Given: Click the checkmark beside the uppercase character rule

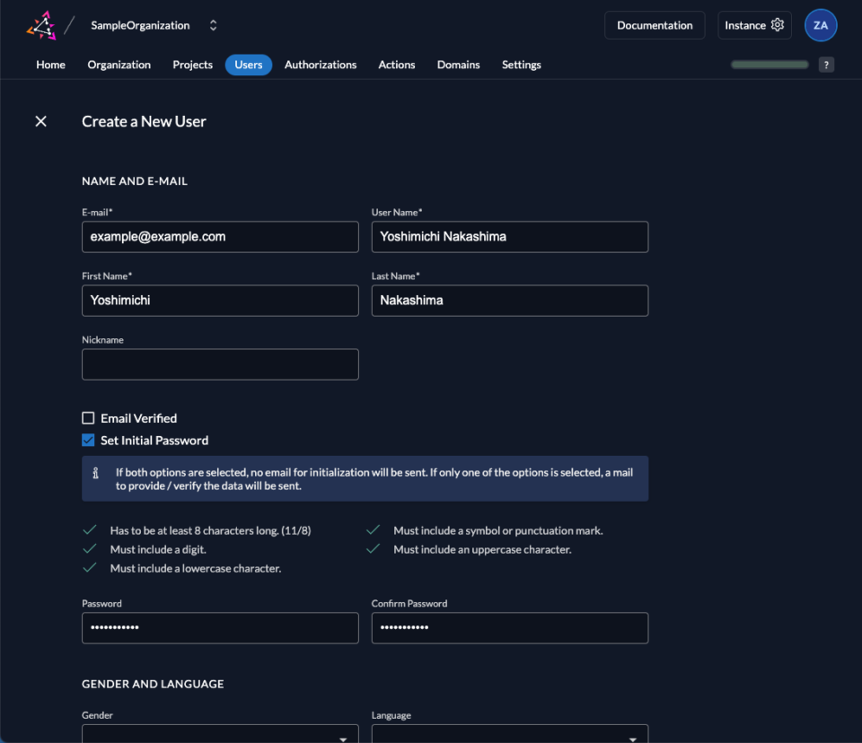Looking at the screenshot, I should coord(373,548).
